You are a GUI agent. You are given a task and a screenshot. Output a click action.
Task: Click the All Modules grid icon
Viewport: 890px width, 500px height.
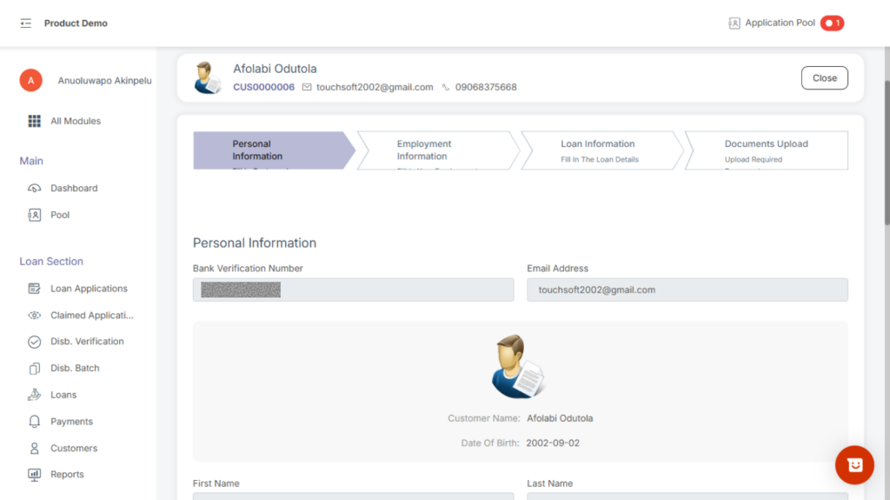pyautogui.click(x=35, y=121)
